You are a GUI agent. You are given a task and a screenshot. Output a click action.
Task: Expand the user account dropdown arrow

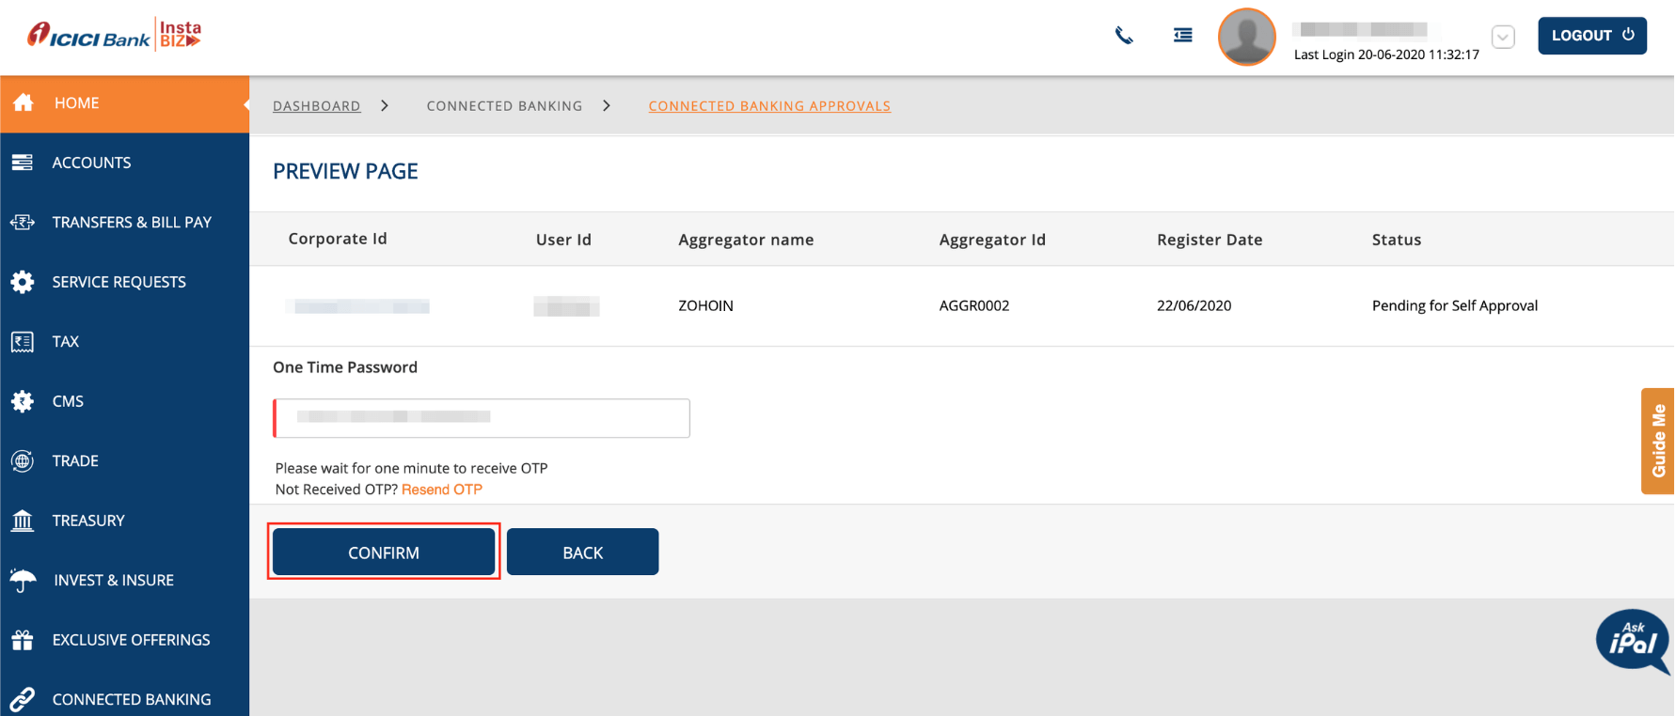click(1503, 38)
